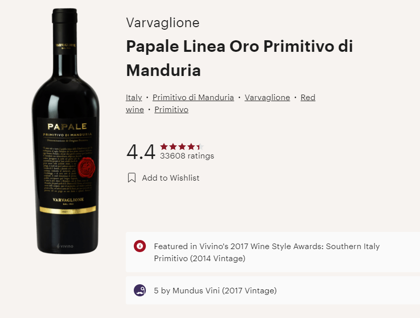Open the 5 by Mundus Vini banner text
The height and width of the screenshot is (318, 420).
215,290
